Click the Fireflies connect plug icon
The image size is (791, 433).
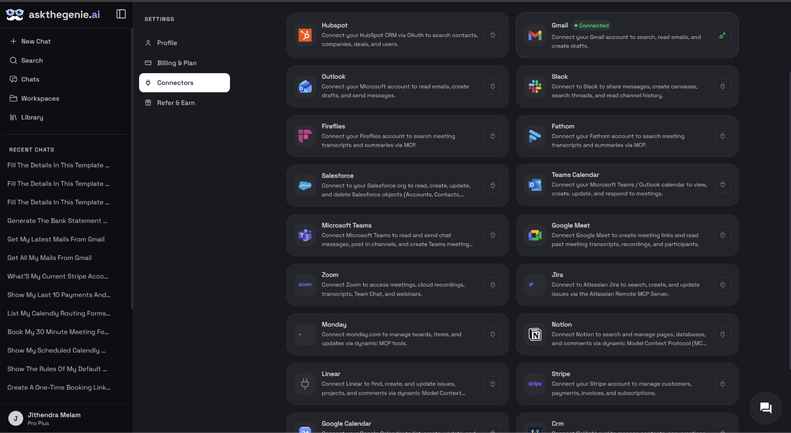(x=492, y=136)
